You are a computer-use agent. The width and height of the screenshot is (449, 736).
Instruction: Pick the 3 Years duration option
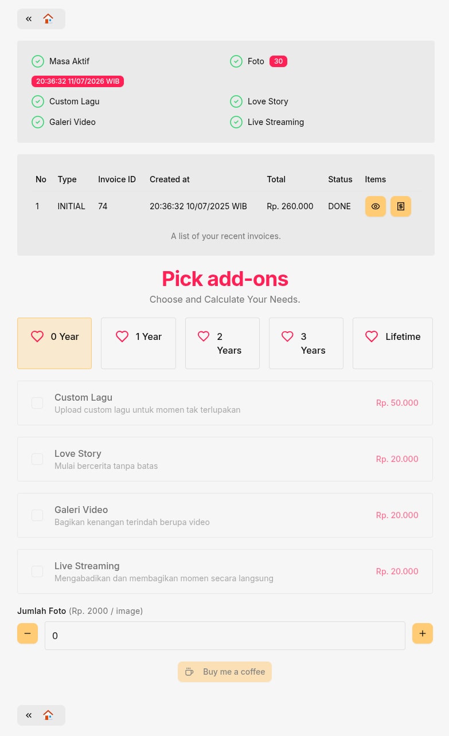(306, 343)
